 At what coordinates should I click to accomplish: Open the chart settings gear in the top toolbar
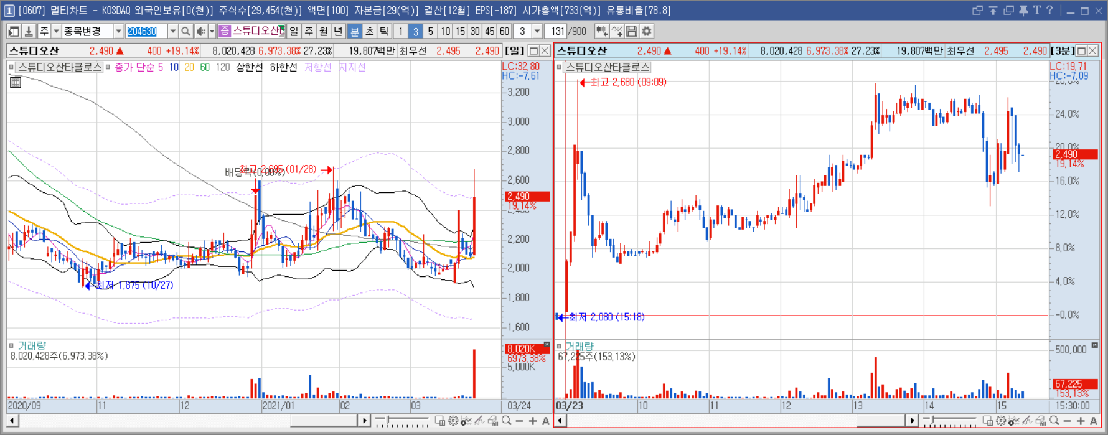tap(647, 31)
